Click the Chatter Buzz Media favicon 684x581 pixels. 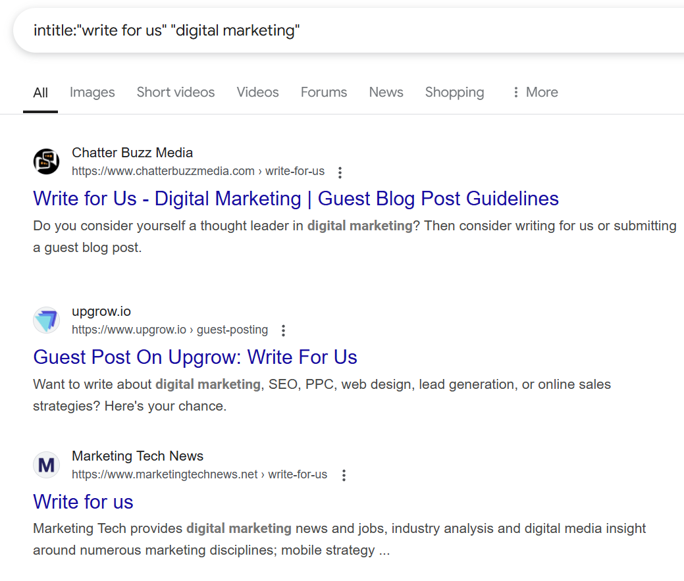tap(46, 161)
